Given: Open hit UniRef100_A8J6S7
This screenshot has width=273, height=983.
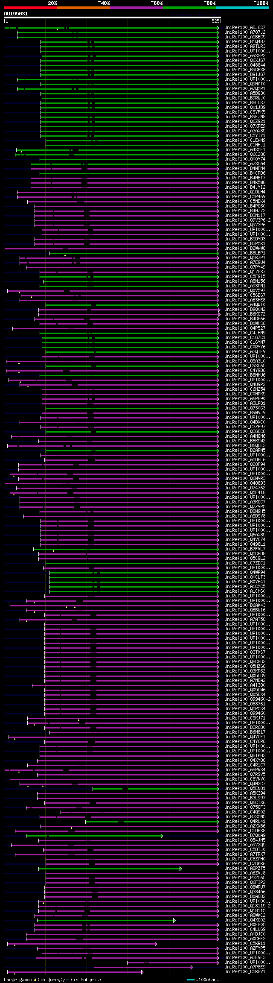Looking at the screenshot, I should [245, 28].
